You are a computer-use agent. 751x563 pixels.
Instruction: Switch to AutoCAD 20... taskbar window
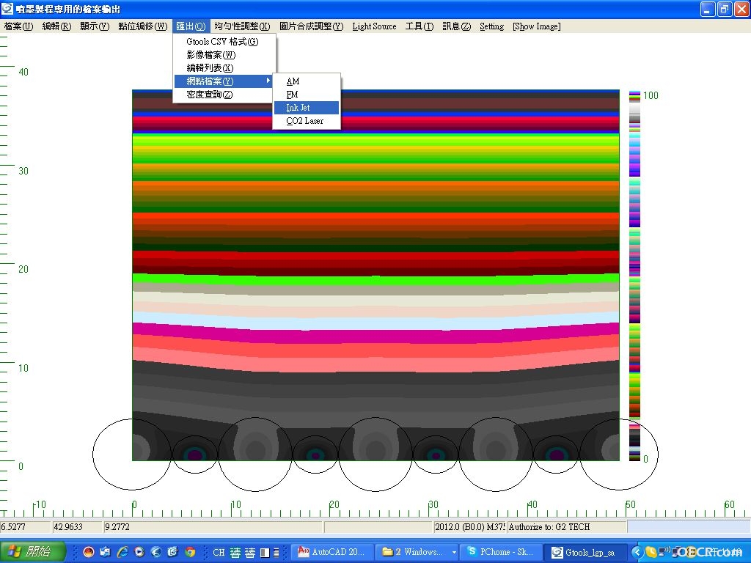pyautogui.click(x=331, y=552)
